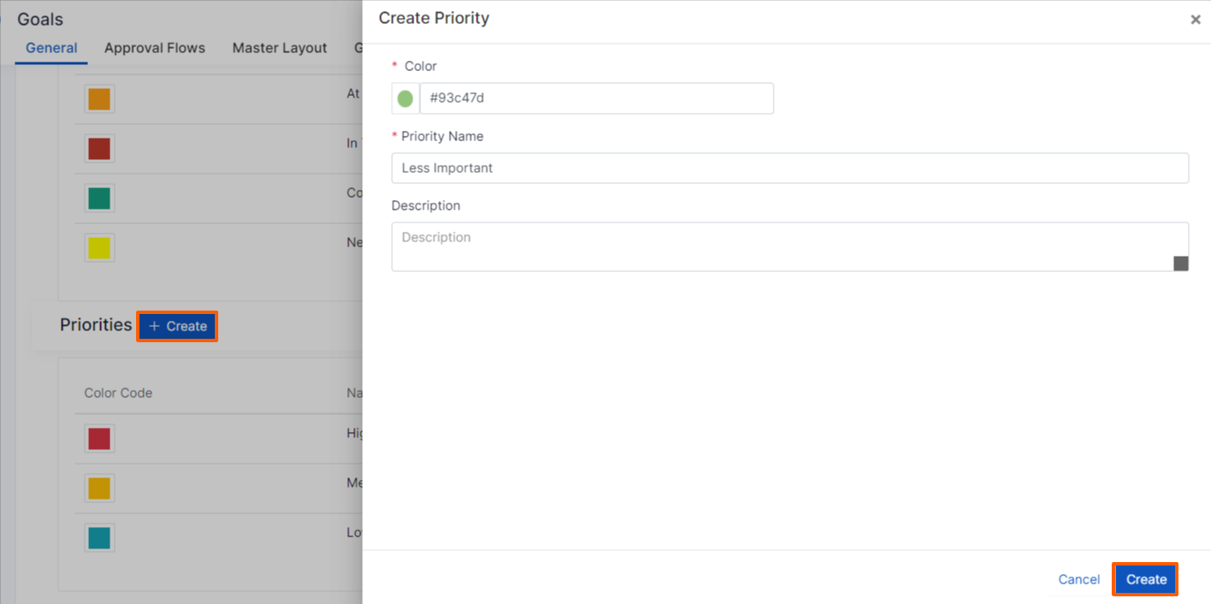Click the Color Code column header
Screen dimensions: 1211x604
[x=118, y=393]
